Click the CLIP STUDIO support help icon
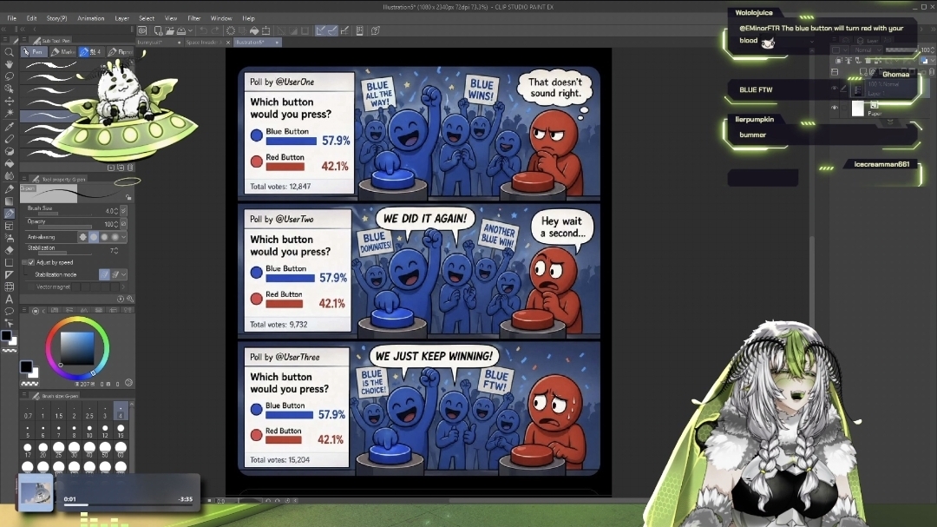This screenshot has height=527, width=937. tap(376, 30)
